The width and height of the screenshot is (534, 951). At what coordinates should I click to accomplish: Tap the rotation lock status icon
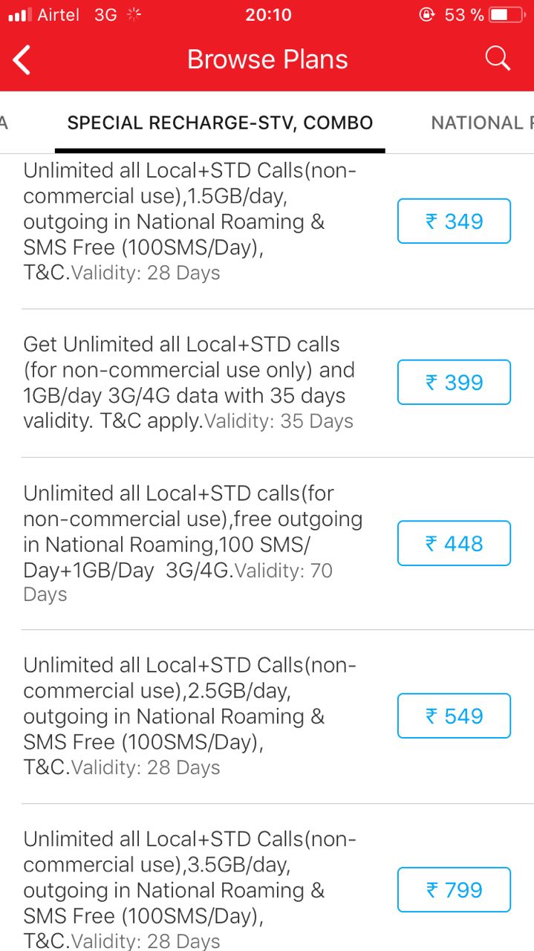[427, 15]
